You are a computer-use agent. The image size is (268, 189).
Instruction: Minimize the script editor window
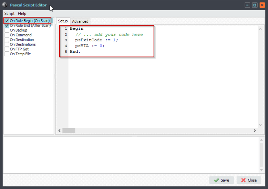pyautogui.click(x=247, y=5)
